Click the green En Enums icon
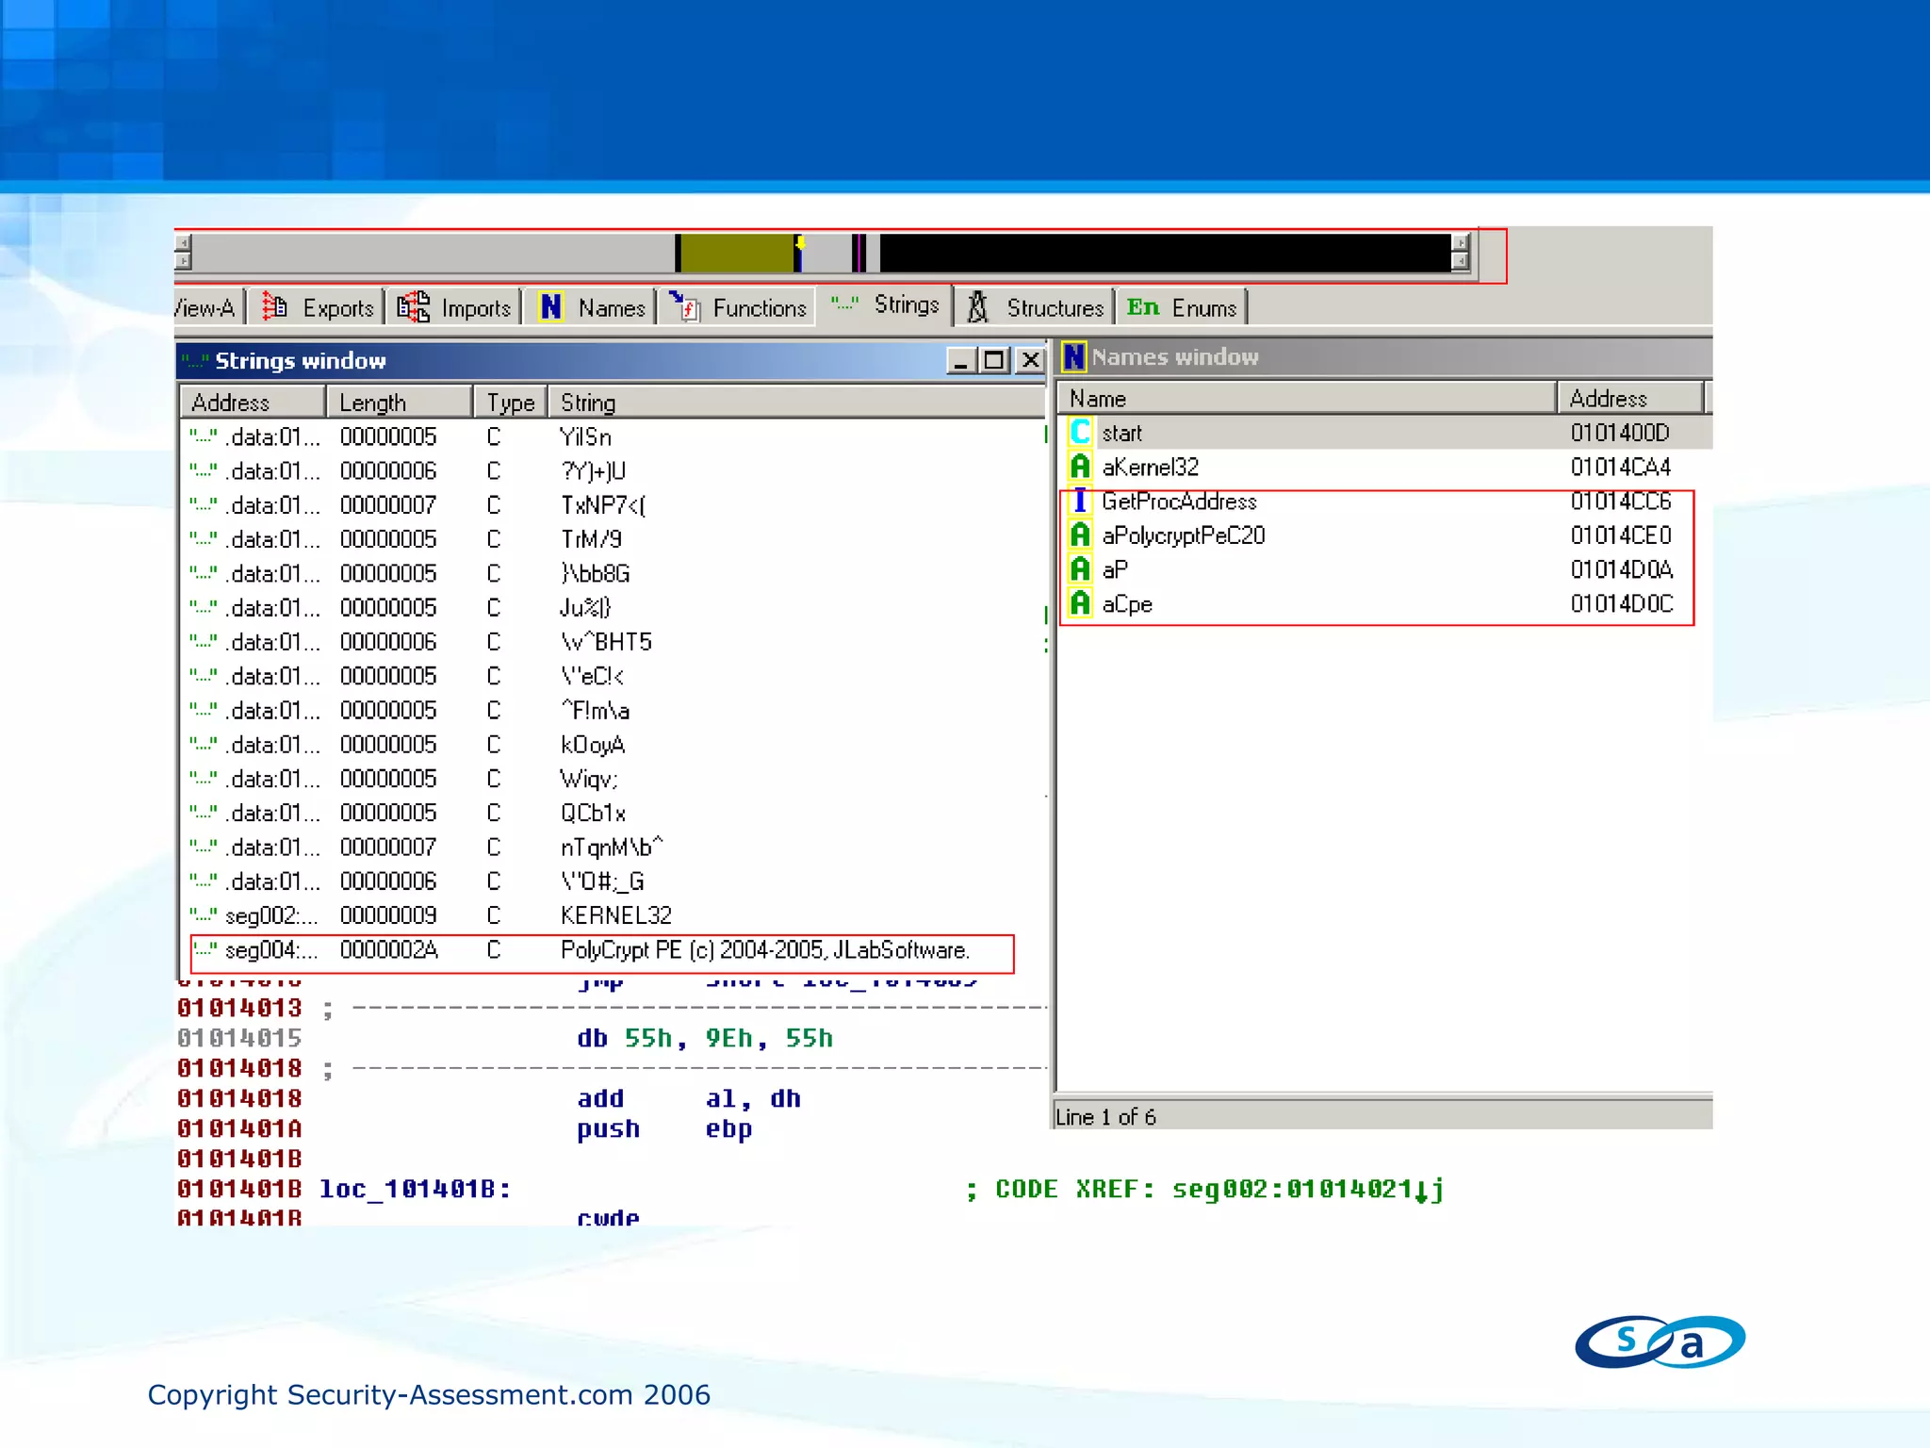Screen dimensions: 1930x1448 pyautogui.click(x=1142, y=307)
